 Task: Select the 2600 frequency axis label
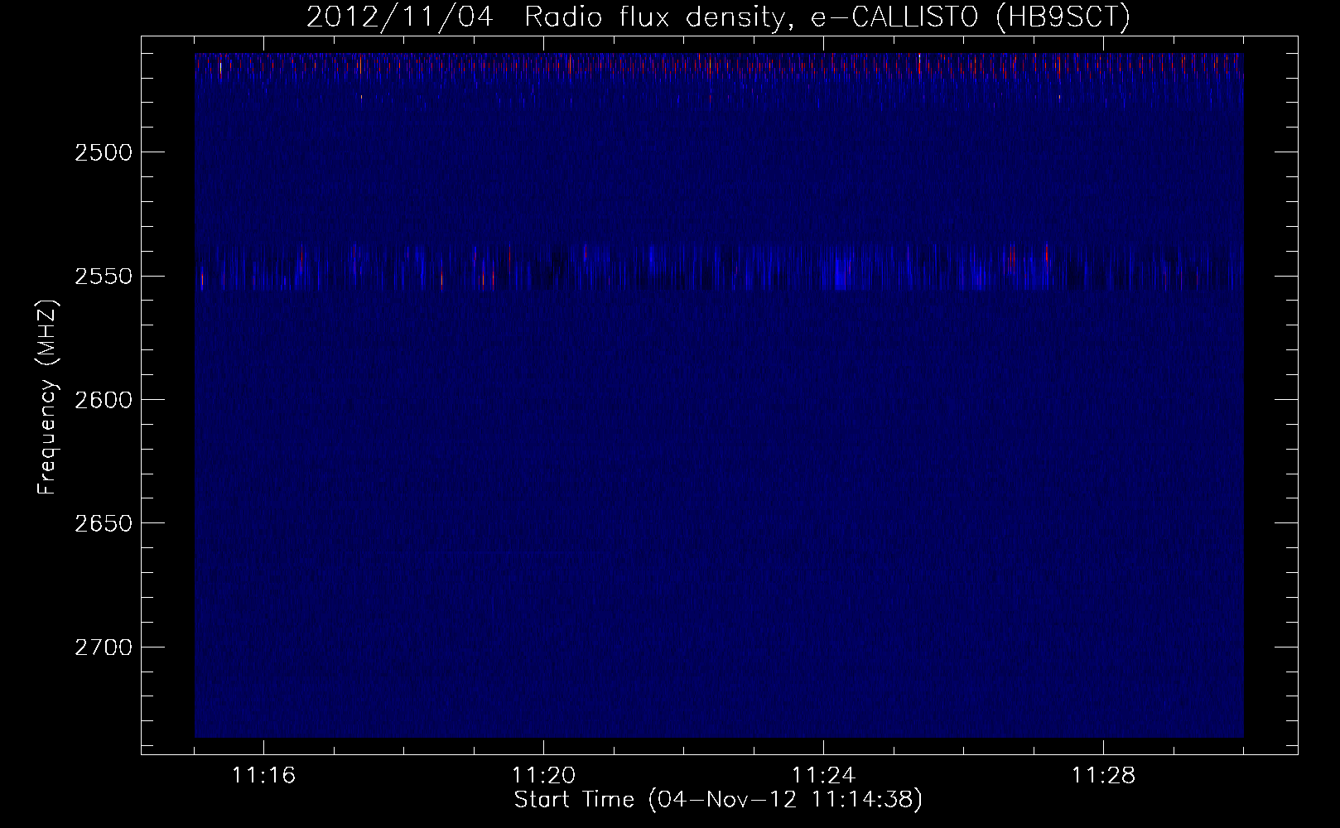[x=103, y=400]
